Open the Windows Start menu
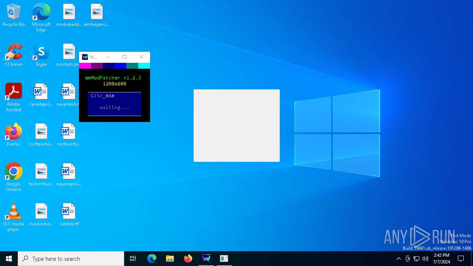This screenshot has width=473, height=266. pos(9,259)
